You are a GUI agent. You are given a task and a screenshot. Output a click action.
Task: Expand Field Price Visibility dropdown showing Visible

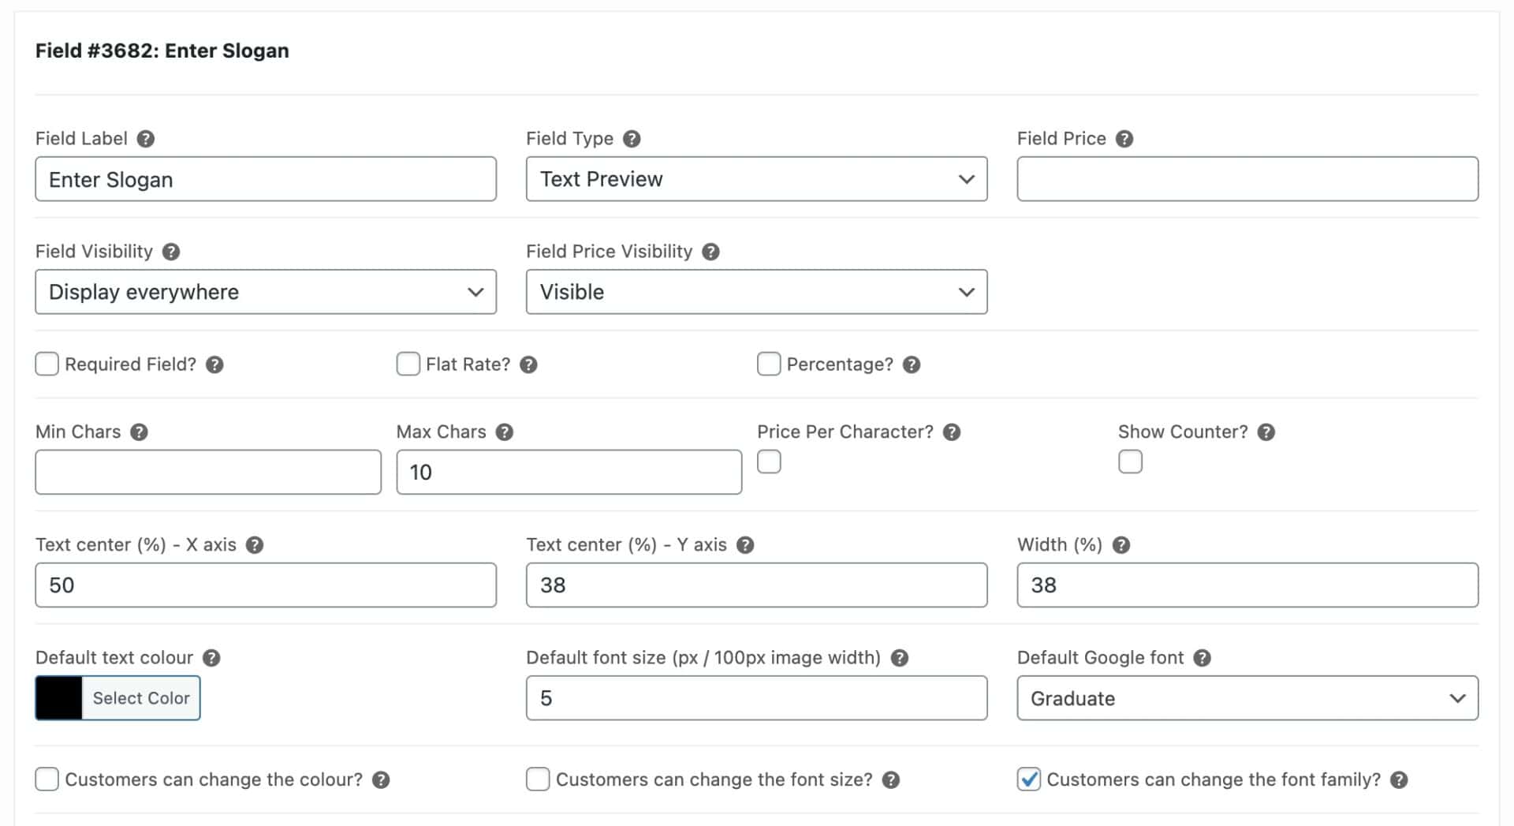(x=756, y=292)
